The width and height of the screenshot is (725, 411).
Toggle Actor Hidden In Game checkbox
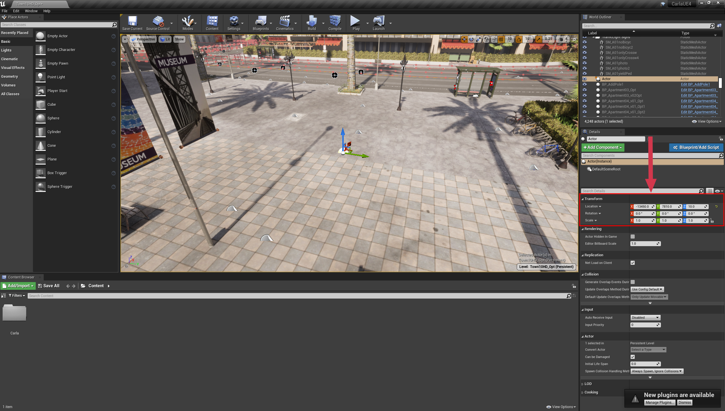click(x=633, y=237)
